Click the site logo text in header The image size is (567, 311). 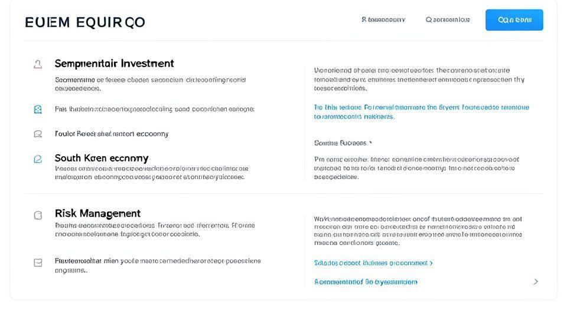(85, 22)
